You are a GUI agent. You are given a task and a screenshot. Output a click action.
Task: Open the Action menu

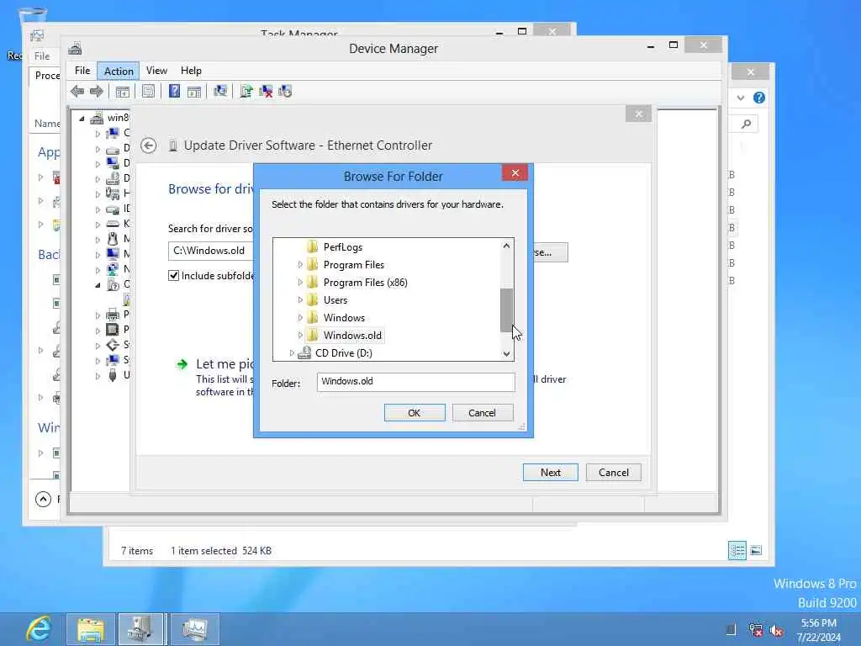(x=119, y=71)
